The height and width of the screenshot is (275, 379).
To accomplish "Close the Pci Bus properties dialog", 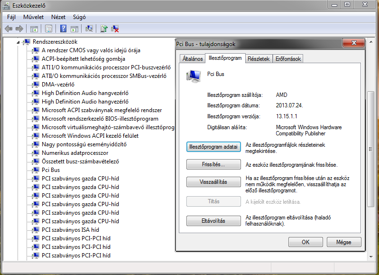I will point(353,43).
